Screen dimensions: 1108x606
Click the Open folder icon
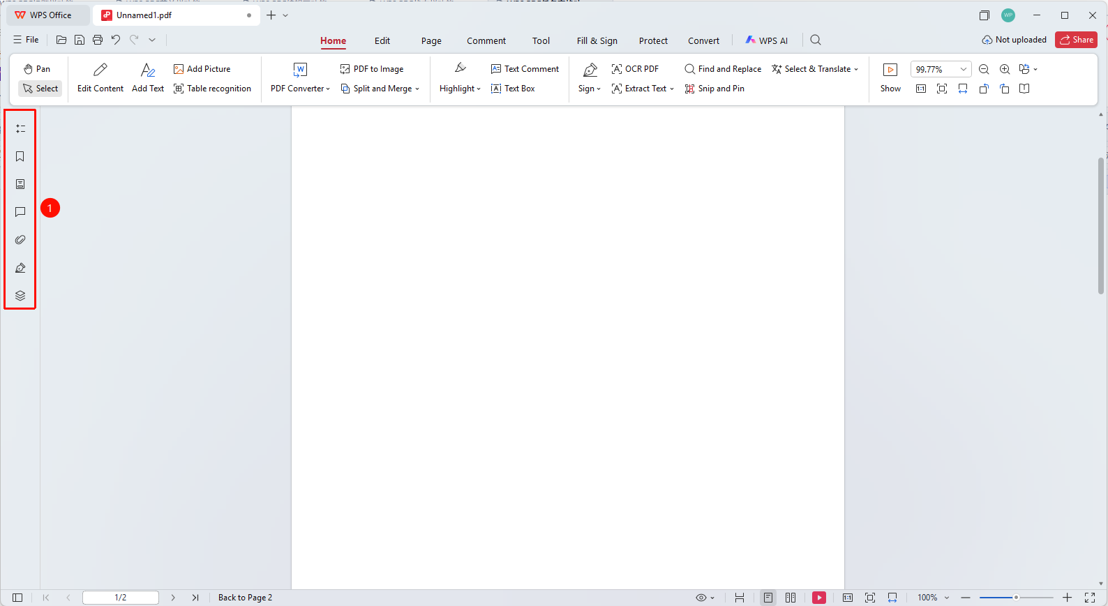coord(61,40)
